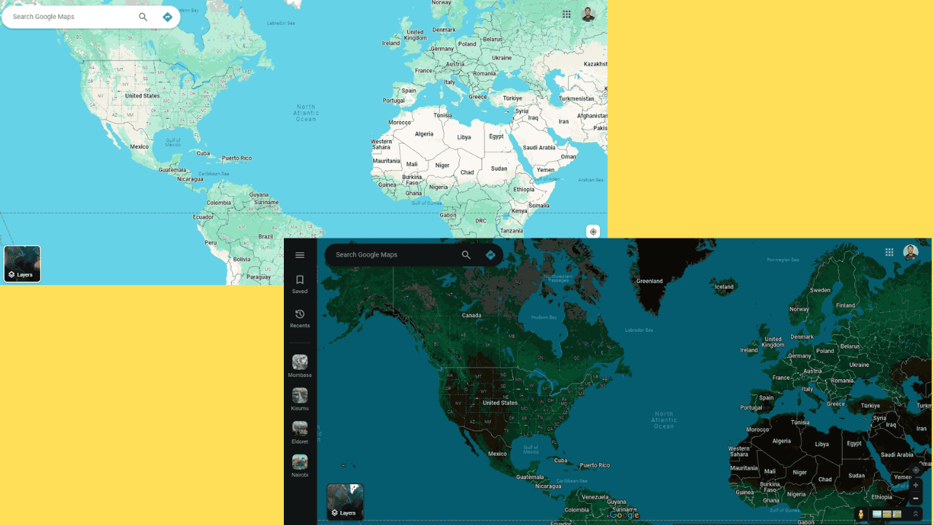Click the Libya label in dark map
This screenshot has height=525, width=934.
coord(822,444)
